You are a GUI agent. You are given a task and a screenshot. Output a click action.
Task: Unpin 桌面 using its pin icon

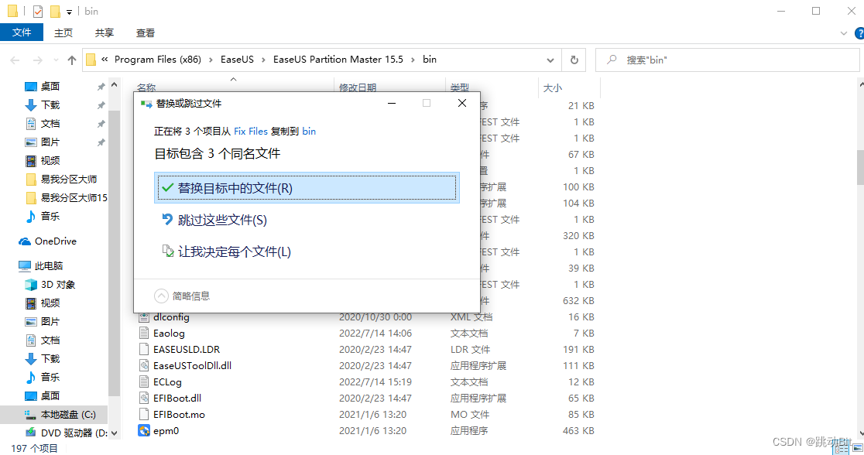(x=101, y=87)
